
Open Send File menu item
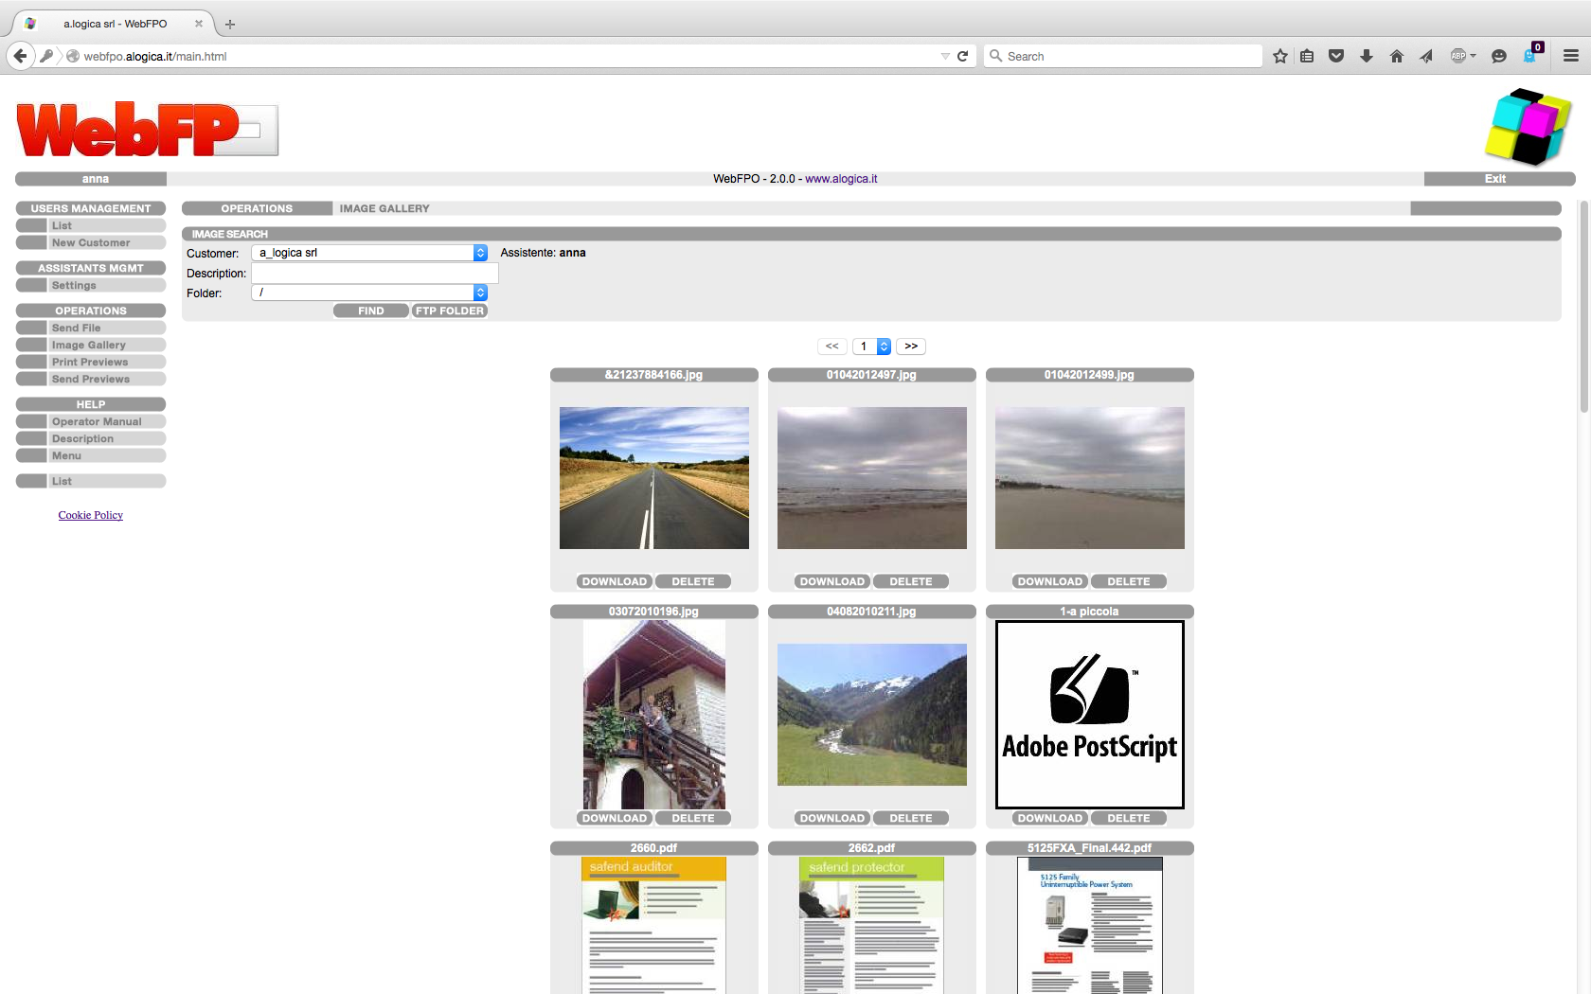91,328
